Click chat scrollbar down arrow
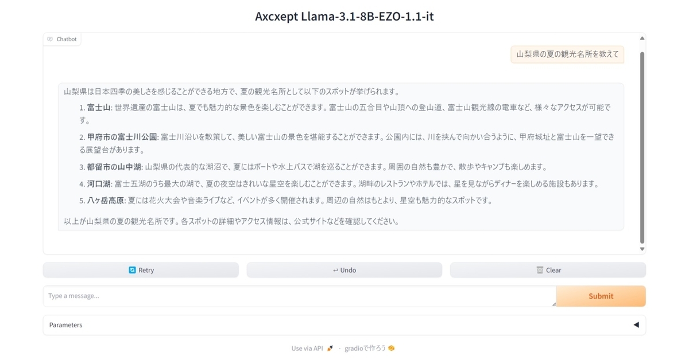 [642, 249]
